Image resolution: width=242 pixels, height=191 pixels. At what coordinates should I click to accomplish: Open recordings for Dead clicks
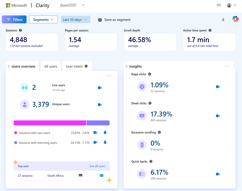218,116
